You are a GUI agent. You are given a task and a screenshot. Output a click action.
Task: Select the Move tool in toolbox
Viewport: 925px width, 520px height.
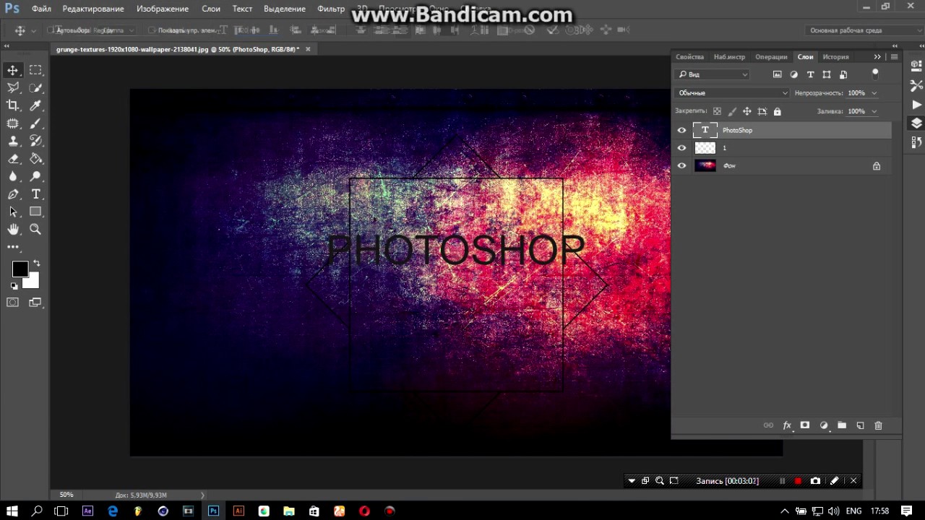[13, 70]
